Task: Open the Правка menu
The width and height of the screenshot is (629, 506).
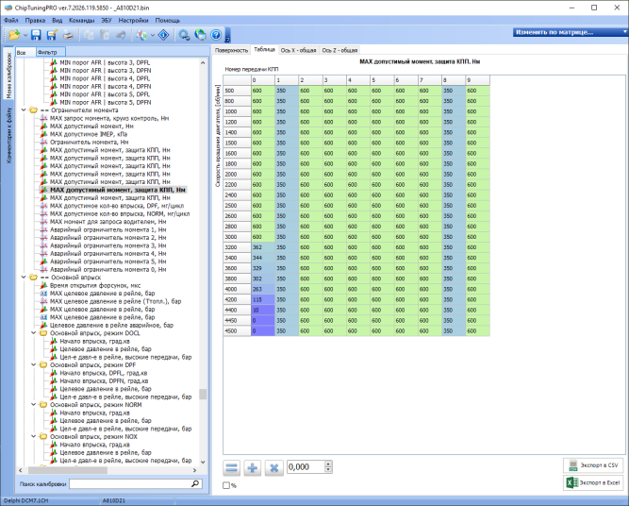Action: 35,20
